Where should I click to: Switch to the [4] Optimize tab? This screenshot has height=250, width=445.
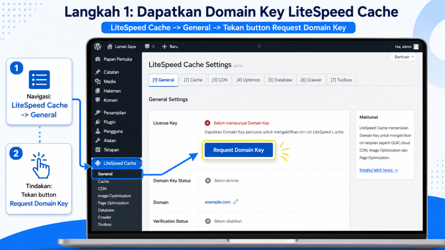pyautogui.click(x=248, y=80)
